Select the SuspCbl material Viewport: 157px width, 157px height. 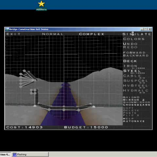(136, 81)
